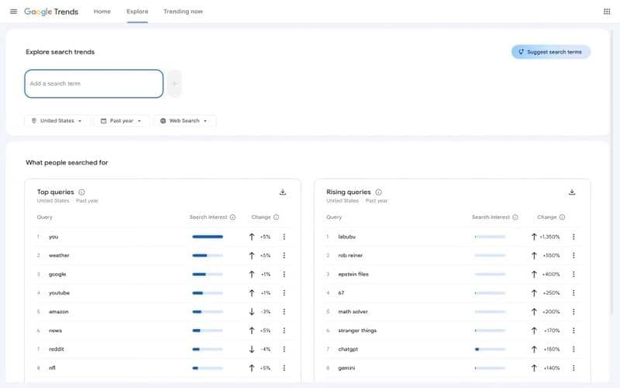The height and width of the screenshot is (388, 620).
Task: Focus the Add a search term field
Action: (x=94, y=84)
